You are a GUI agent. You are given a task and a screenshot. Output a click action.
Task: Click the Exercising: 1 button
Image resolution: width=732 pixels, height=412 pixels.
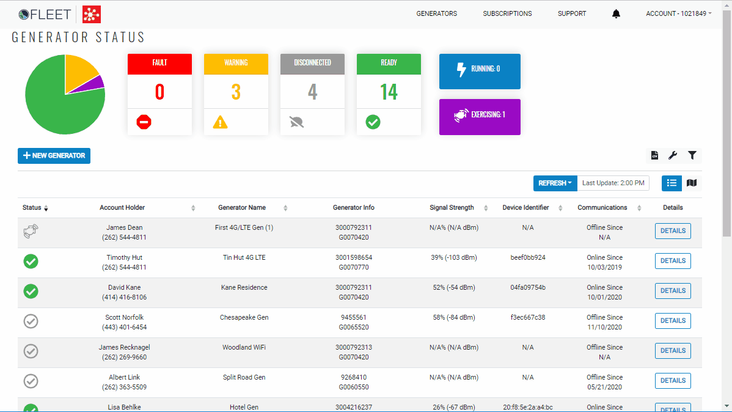tap(480, 117)
